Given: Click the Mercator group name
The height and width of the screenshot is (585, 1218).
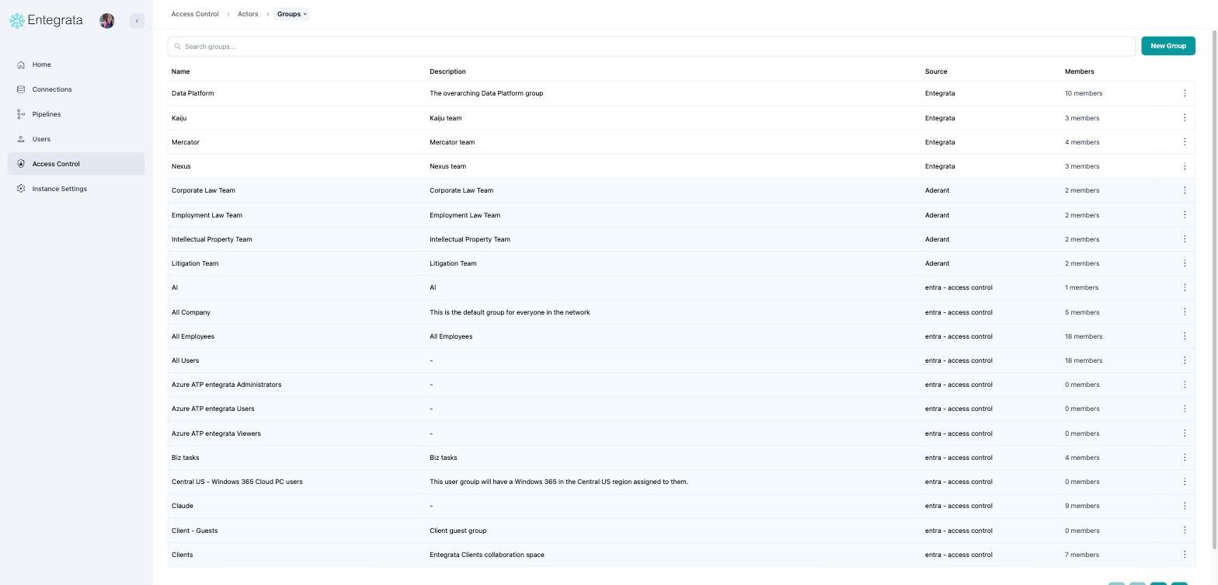Looking at the screenshot, I should (x=186, y=142).
